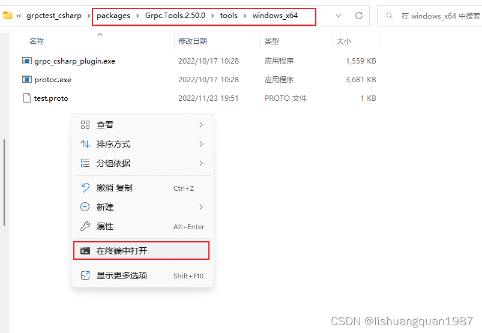Click the 分组依据 menu entry

113,163
